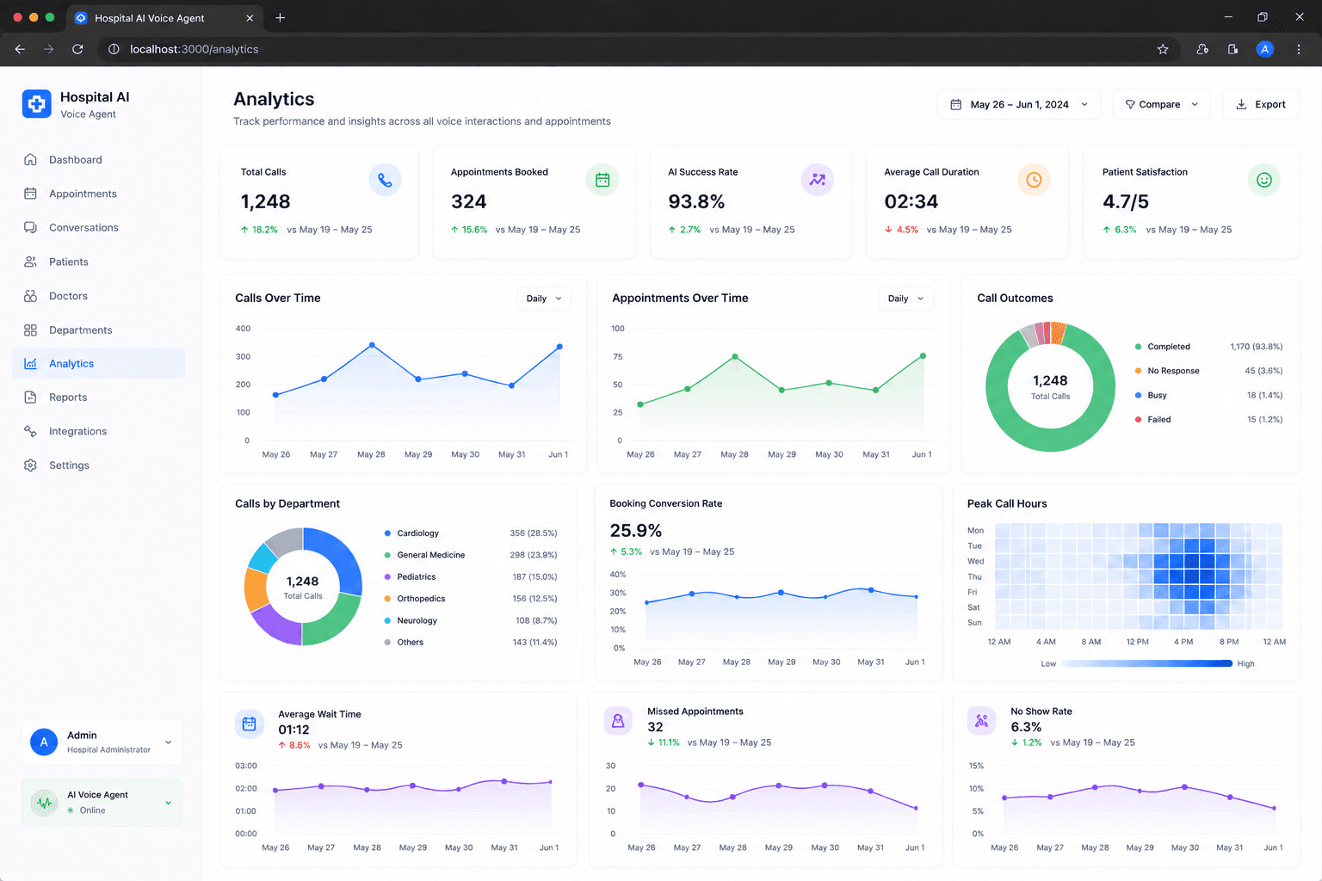Bookmark this page with the star icon
Screen dimensions: 1322x881
(1163, 49)
